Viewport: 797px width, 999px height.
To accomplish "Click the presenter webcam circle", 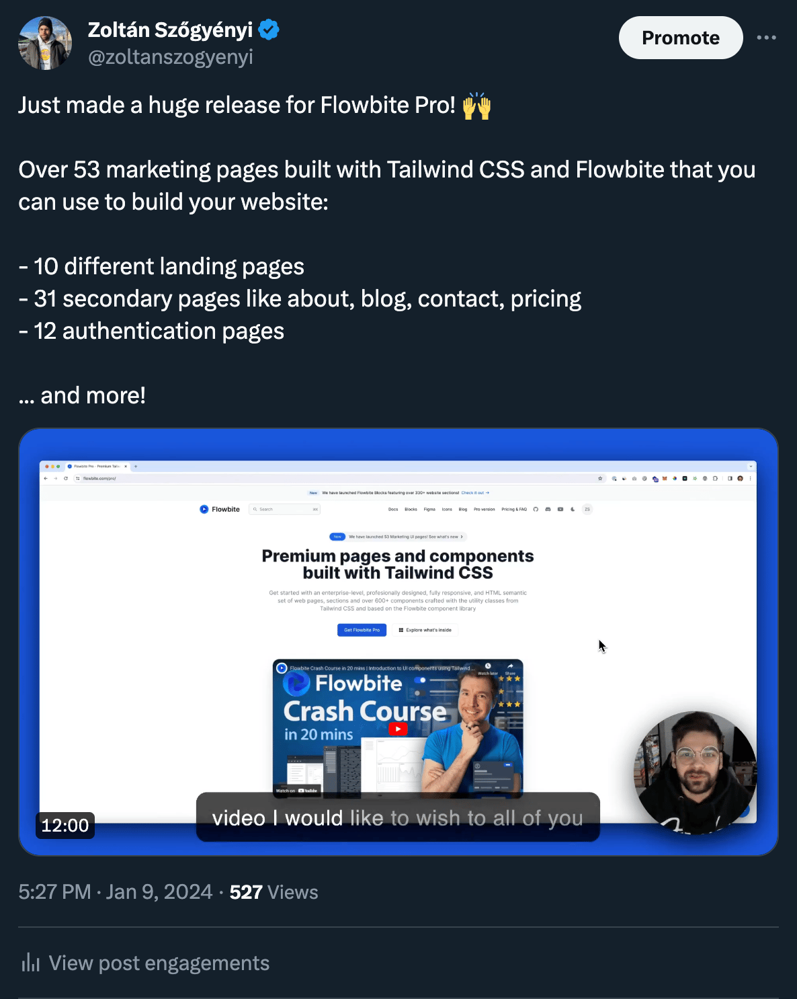I will pyautogui.click(x=696, y=773).
